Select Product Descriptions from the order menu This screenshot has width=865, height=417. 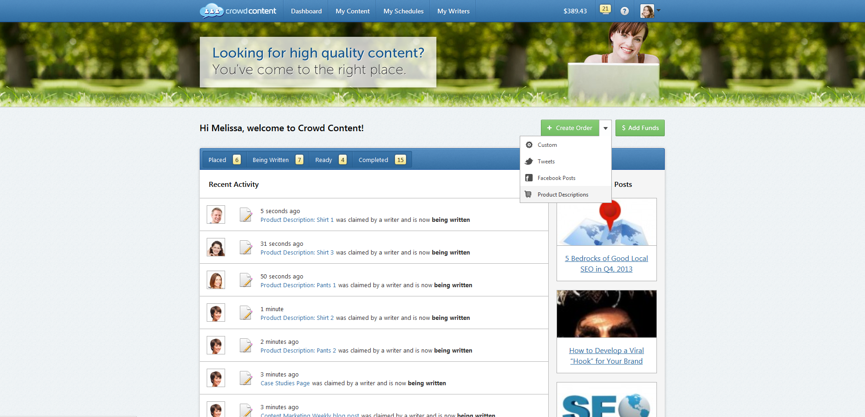[x=563, y=195]
